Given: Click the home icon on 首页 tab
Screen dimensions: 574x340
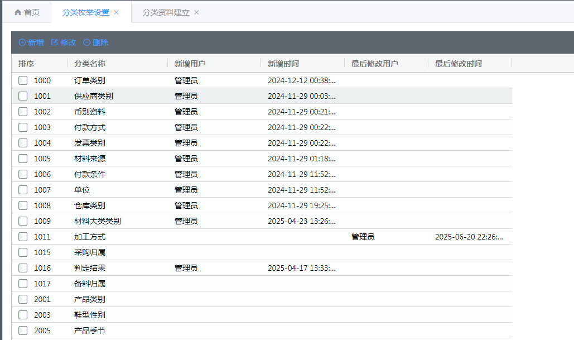Looking at the screenshot, I should click(x=18, y=12).
